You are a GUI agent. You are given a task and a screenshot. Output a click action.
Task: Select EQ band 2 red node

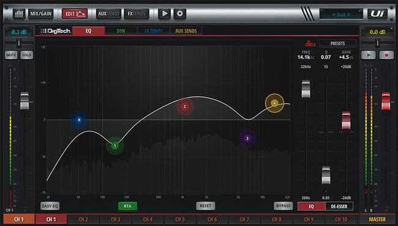[185, 106]
